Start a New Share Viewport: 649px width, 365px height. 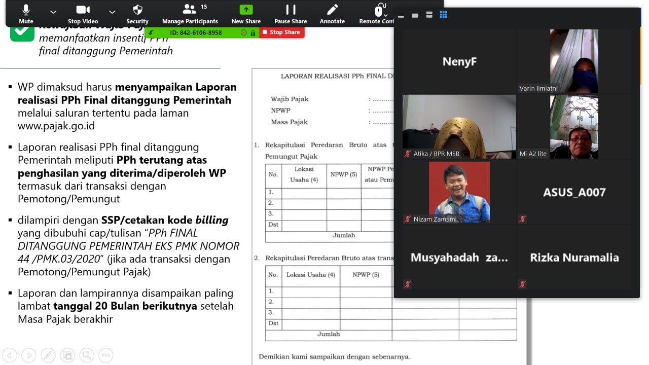[246, 14]
